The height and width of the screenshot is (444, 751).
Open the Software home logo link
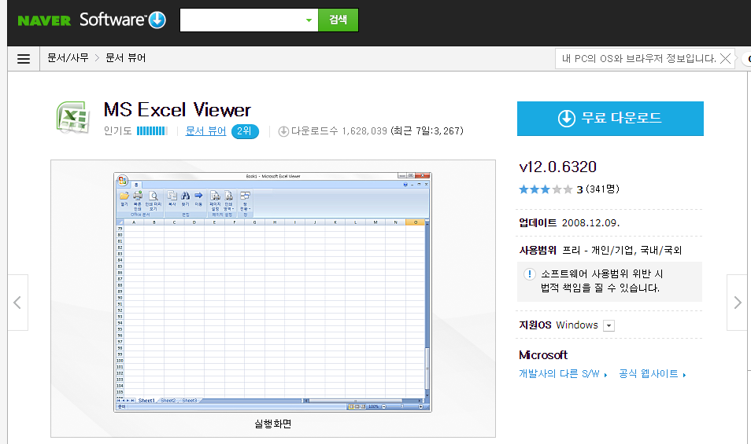(x=113, y=20)
